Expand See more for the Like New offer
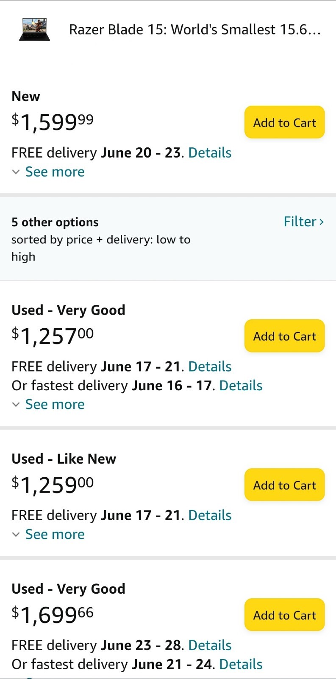The height and width of the screenshot is (679, 336). tap(55, 534)
